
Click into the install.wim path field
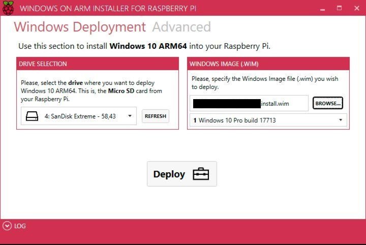(249, 103)
